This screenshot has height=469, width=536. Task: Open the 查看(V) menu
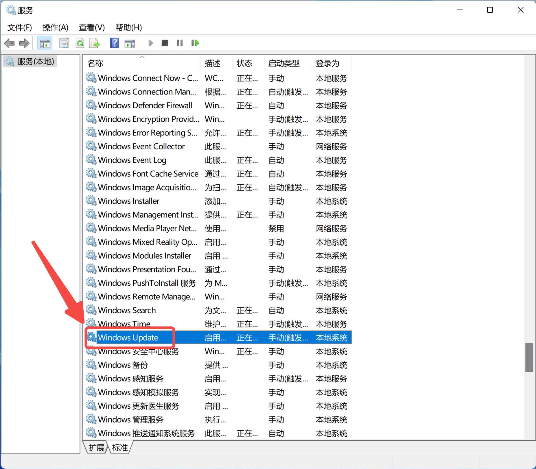coord(92,27)
